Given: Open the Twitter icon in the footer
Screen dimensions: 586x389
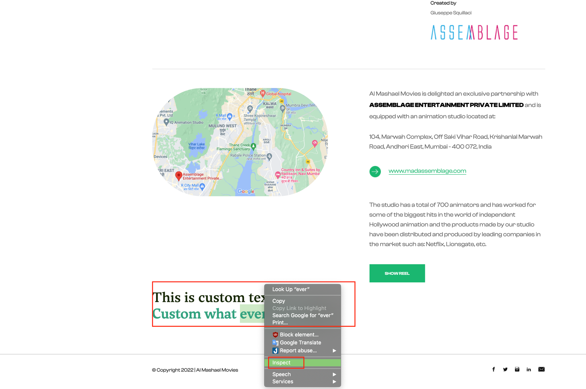Looking at the screenshot, I should [505, 369].
